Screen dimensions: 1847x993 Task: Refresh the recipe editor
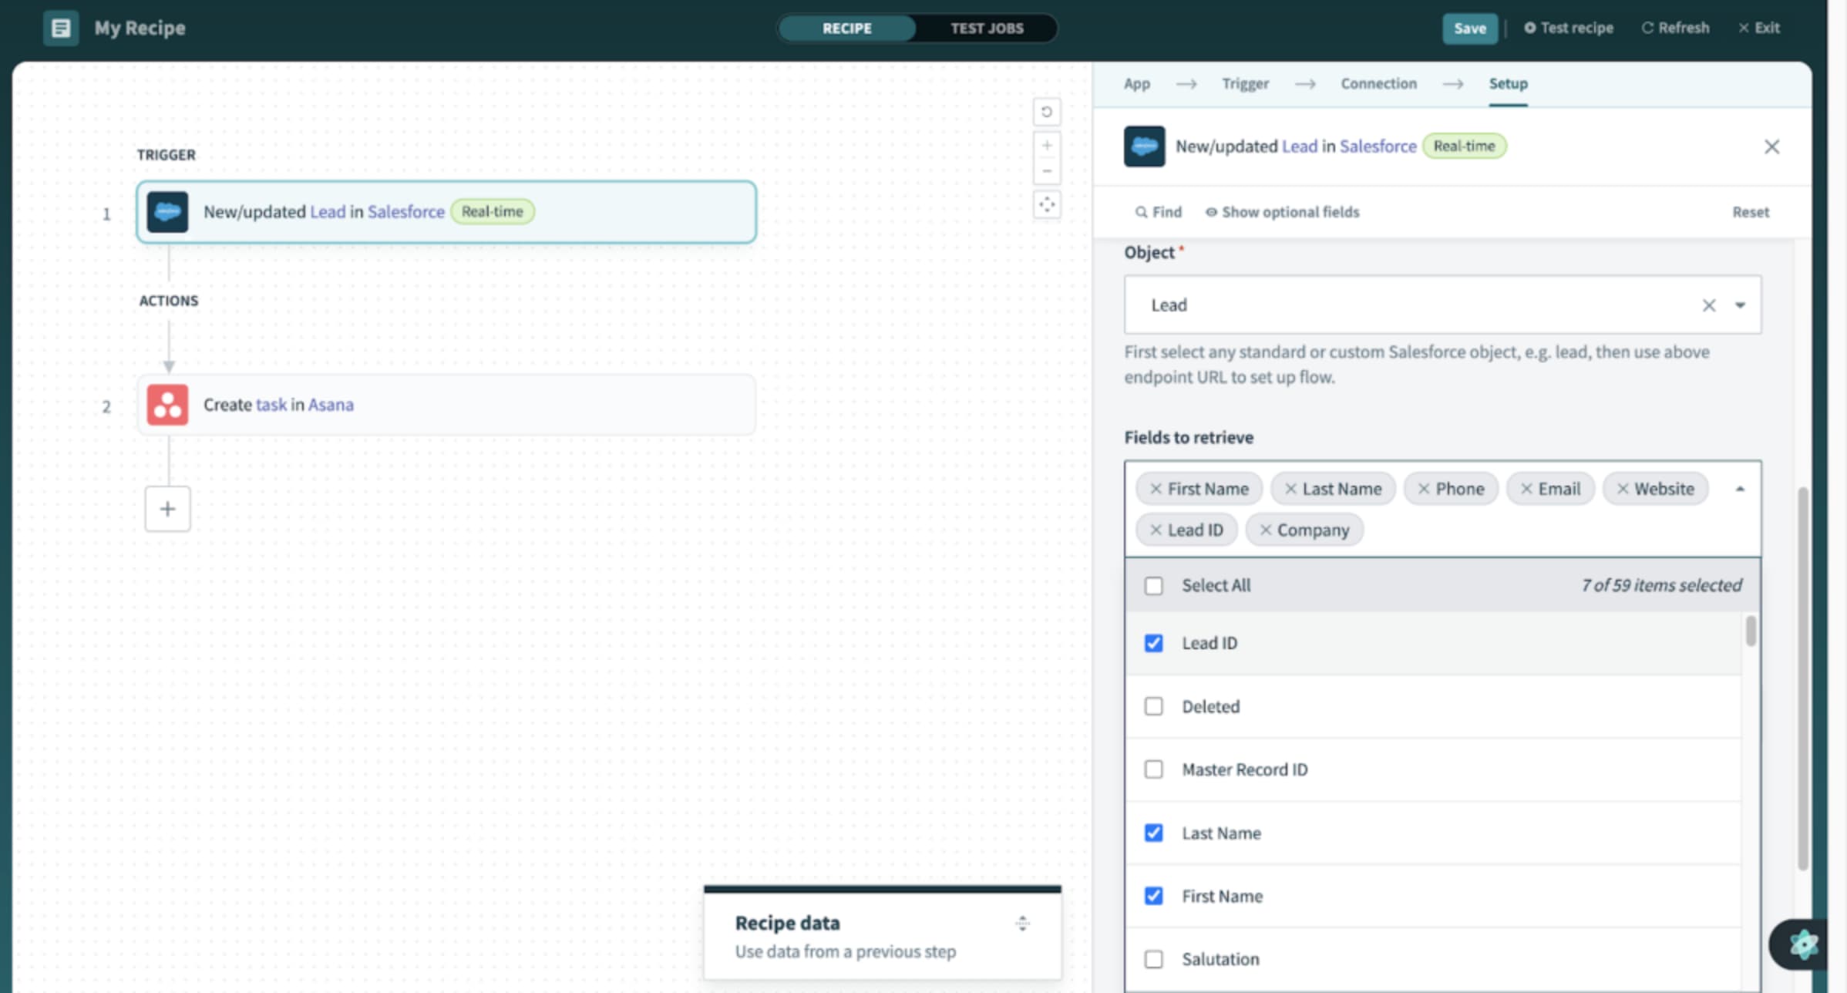[1675, 28]
